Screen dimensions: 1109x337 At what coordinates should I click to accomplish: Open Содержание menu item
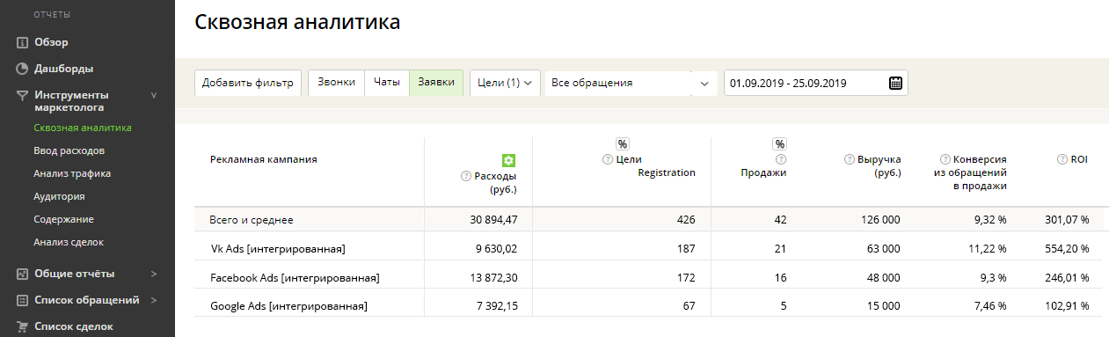tap(63, 219)
